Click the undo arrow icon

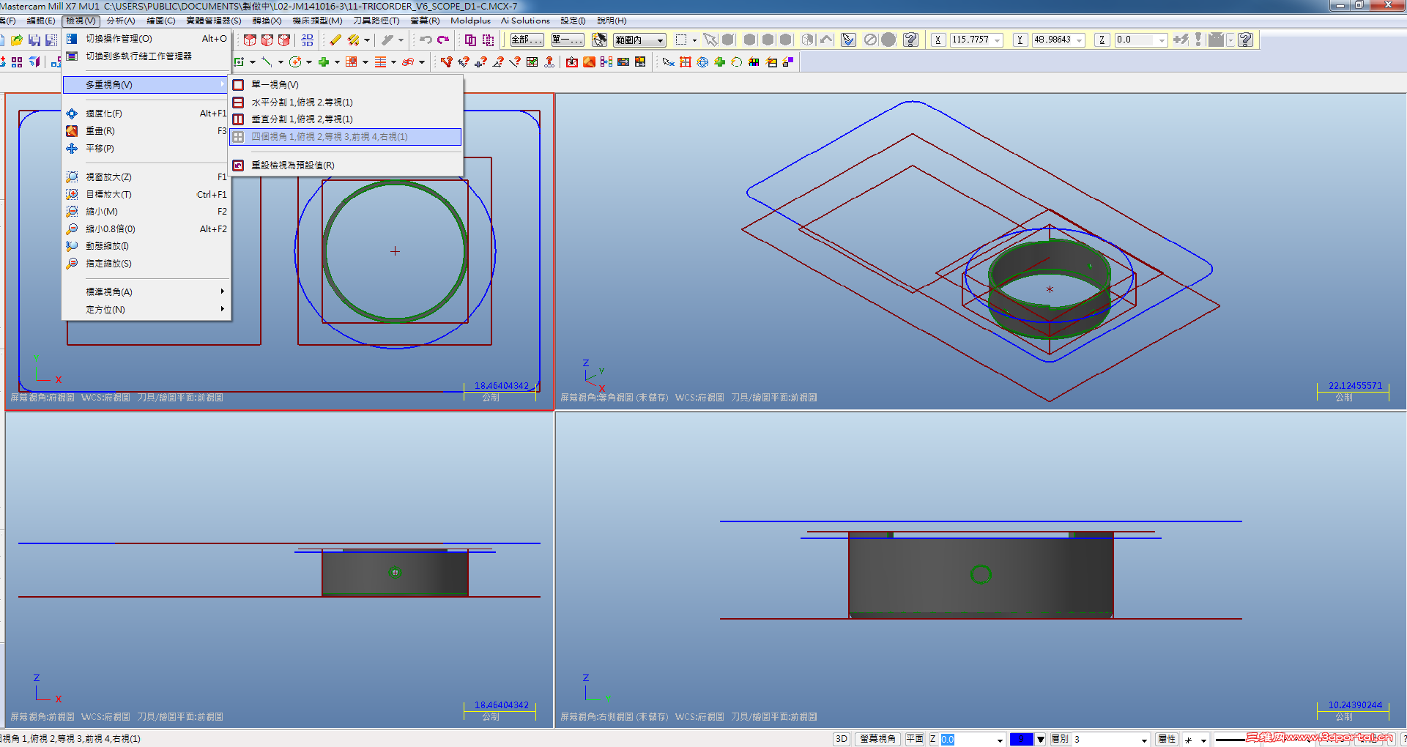coord(426,40)
